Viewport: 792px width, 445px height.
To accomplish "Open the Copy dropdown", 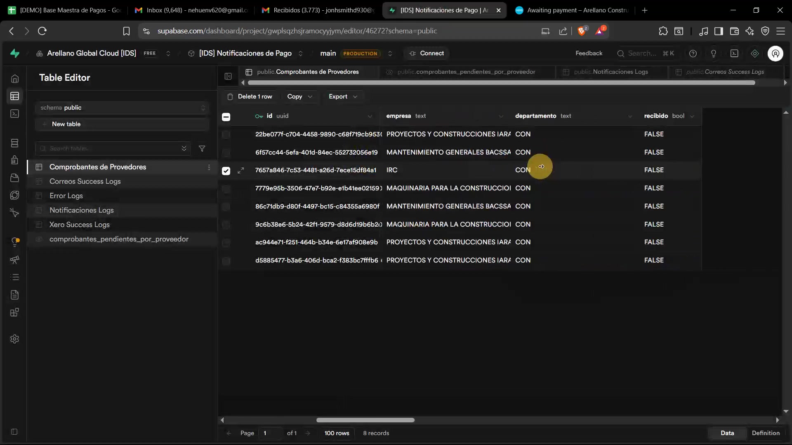I will (299, 96).
